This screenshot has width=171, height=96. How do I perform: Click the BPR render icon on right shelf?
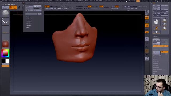click(x=147, y=12)
